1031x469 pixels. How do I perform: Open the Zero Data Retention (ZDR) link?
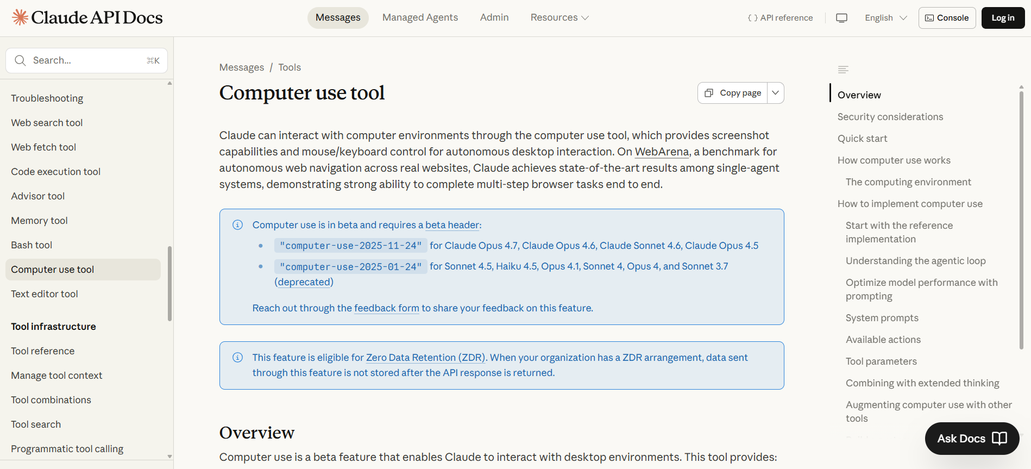tap(425, 358)
